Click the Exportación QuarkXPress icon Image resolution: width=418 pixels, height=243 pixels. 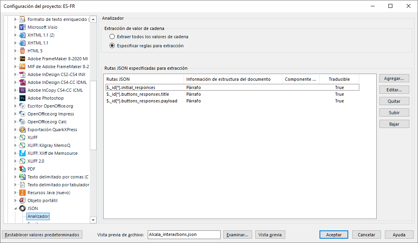pos(22,130)
